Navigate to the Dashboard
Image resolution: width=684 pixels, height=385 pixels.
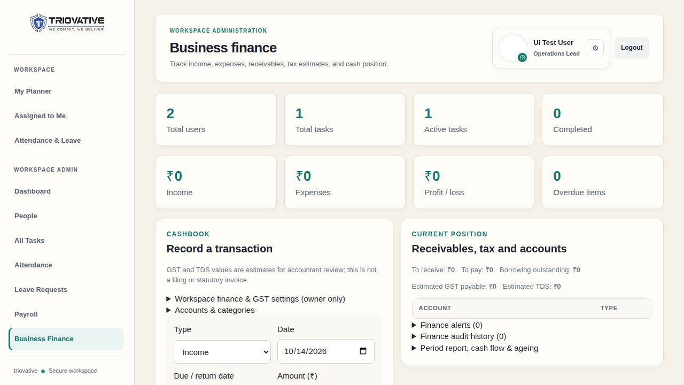click(x=66, y=191)
